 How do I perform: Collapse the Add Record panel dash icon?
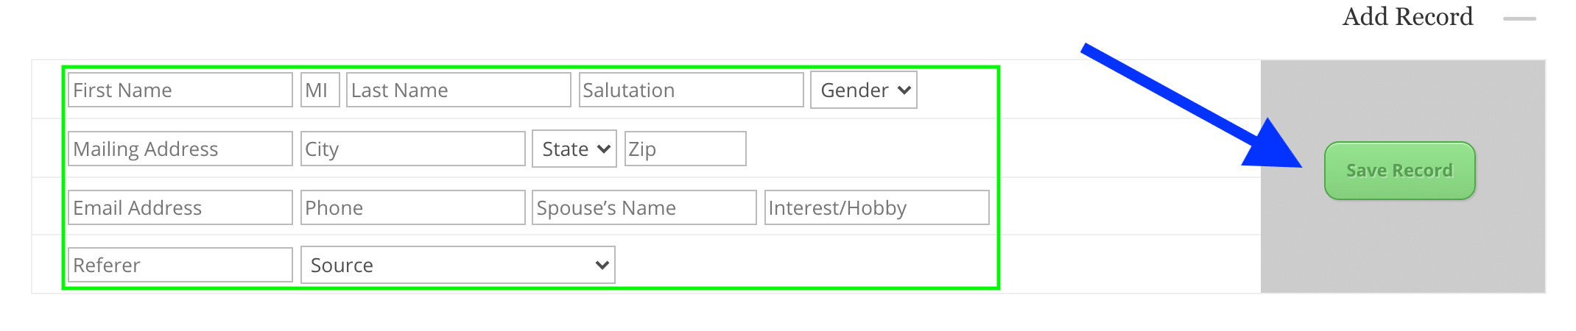pos(1519,18)
